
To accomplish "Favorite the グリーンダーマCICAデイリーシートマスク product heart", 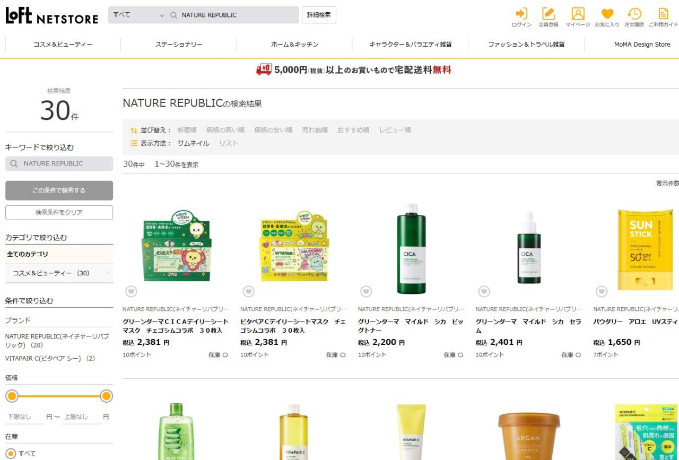I will pyautogui.click(x=131, y=291).
